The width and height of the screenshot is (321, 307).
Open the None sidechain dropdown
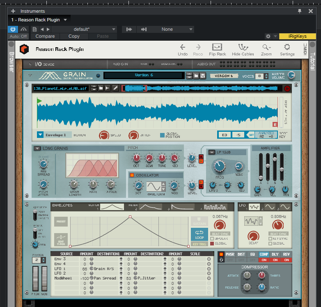coord(191,29)
